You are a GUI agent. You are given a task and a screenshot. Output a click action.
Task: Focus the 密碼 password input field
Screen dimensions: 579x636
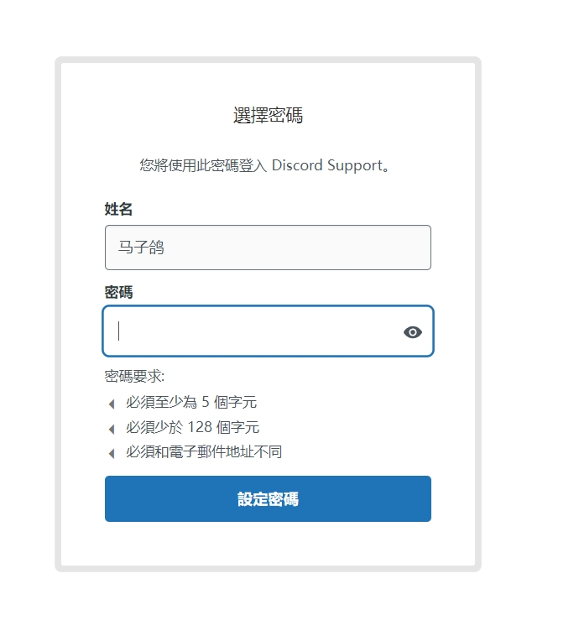coord(268,331)
